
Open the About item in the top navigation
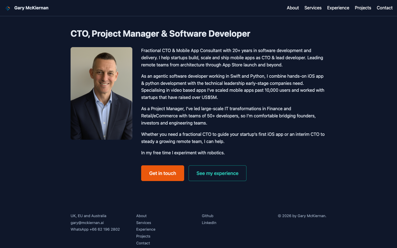pyautogui.click(x=293, y=8)
